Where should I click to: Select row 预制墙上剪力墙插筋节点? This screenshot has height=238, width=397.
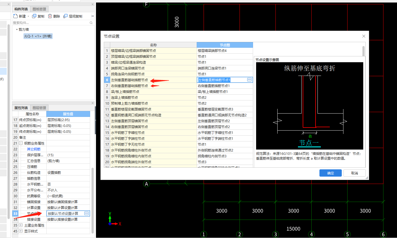(153, 104)
